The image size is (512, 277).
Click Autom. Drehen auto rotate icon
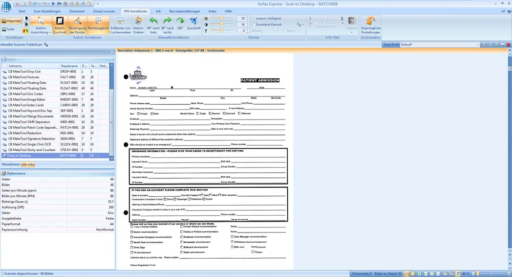[138, 21]
